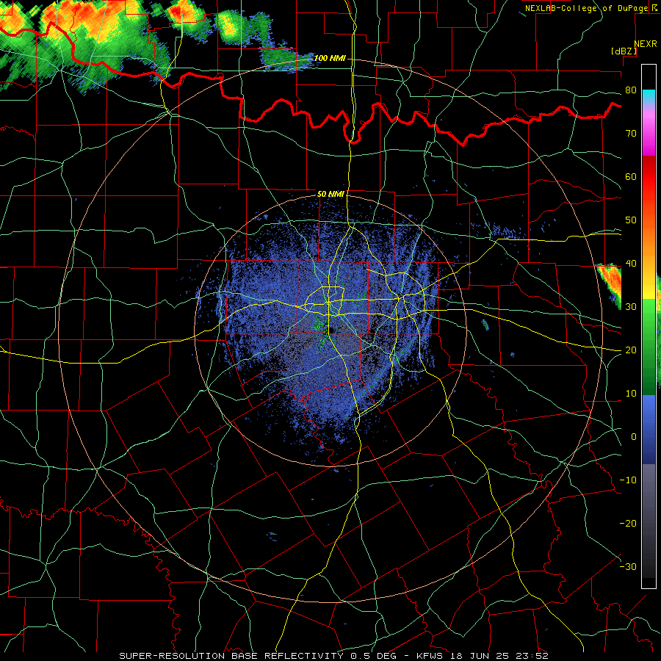661x661 pixels.
Task: Click the "0.5 DEG" elevation angle text
Action: pos(374,656)
